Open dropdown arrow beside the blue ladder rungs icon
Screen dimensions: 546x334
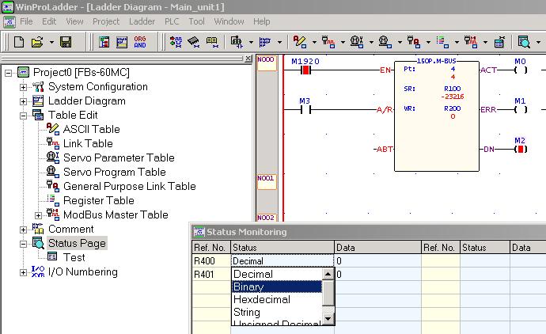coord(279,42)
